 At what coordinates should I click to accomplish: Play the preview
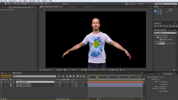[x=161, y=26]
